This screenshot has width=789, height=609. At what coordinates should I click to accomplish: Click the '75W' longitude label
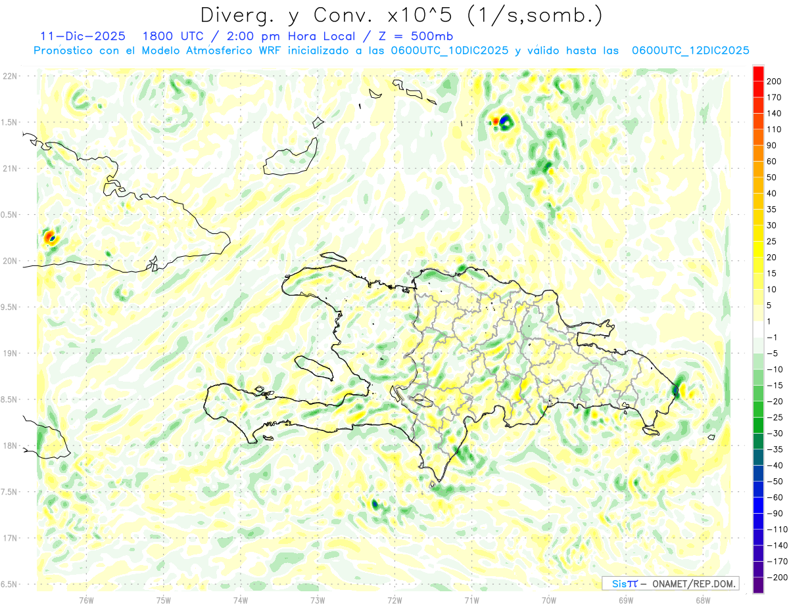[164, 600]
